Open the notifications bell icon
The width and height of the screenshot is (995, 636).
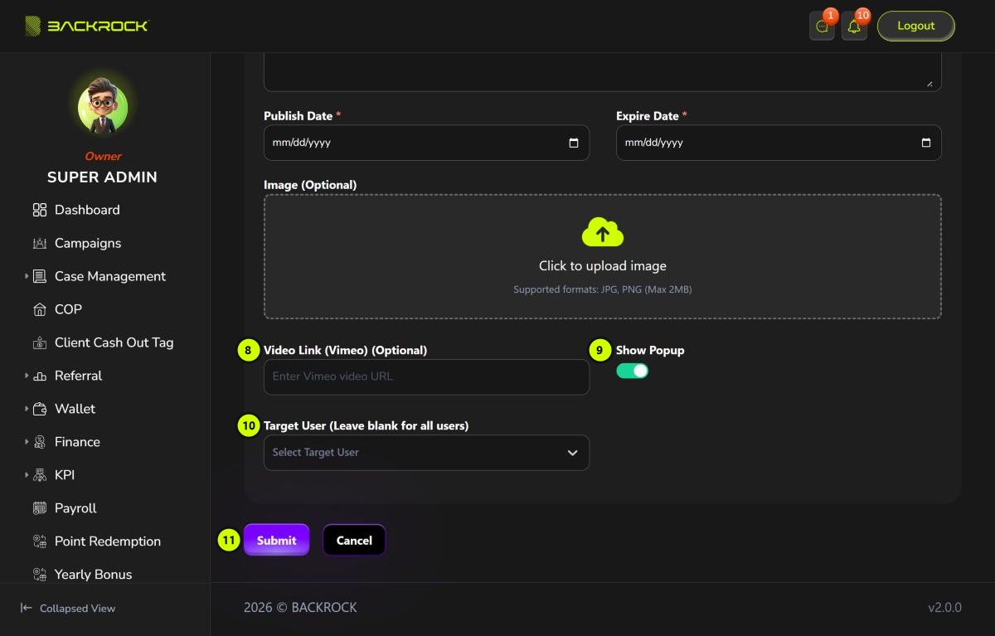coord(854,27)
